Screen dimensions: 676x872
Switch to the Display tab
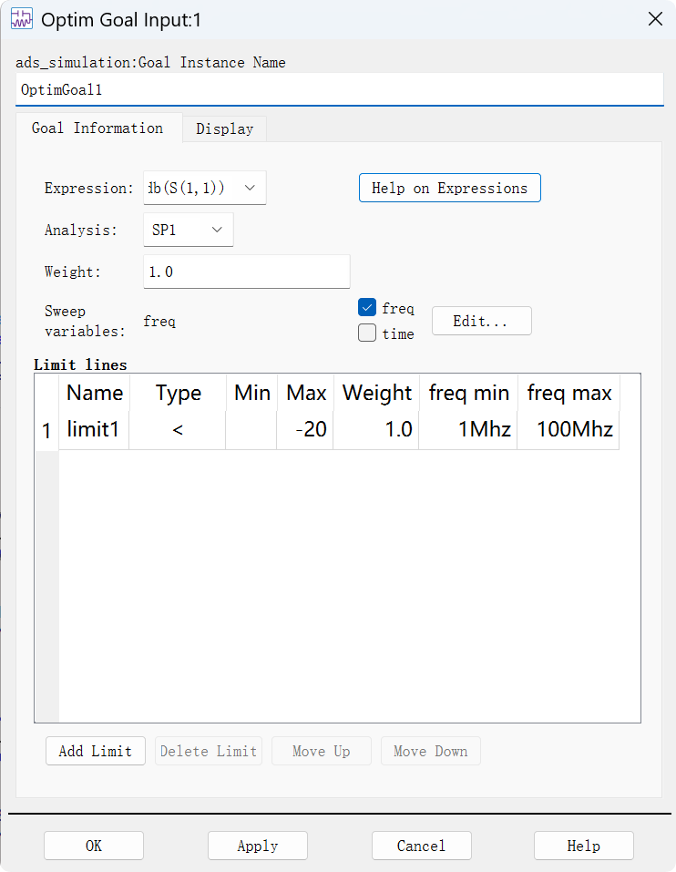(x=225, y=129)
